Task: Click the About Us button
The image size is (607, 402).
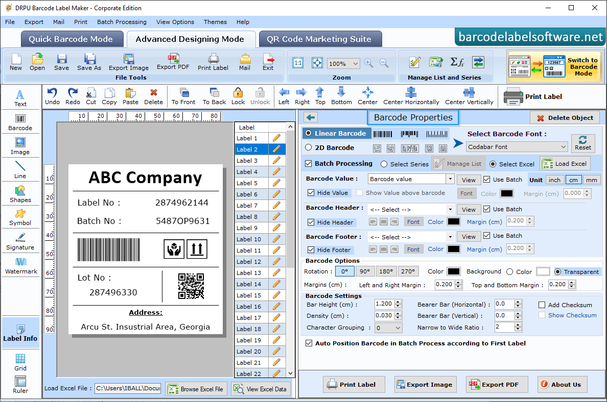Action: (562, 385)
